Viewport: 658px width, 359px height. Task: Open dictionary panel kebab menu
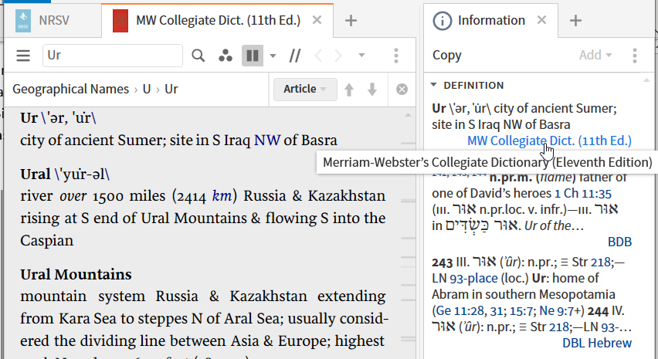396,56
